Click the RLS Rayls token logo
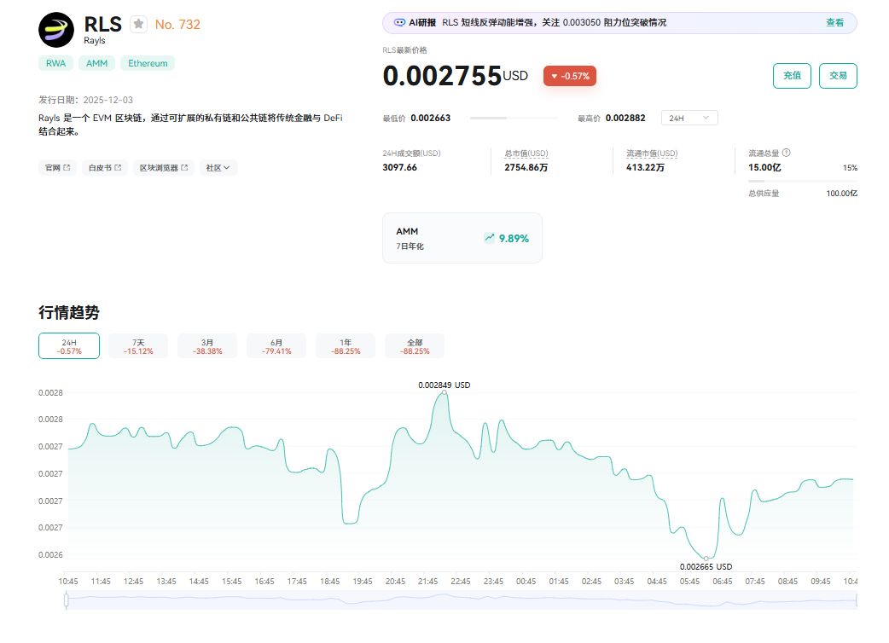 point(56,30)
